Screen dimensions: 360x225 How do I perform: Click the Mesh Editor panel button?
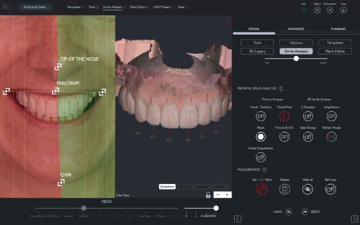[335, 51]
